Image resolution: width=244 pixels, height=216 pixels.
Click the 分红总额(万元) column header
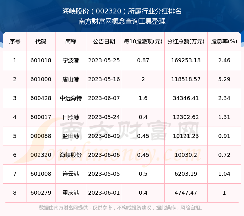point(186,41)
